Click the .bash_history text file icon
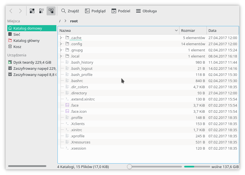 tap(67, 62)
